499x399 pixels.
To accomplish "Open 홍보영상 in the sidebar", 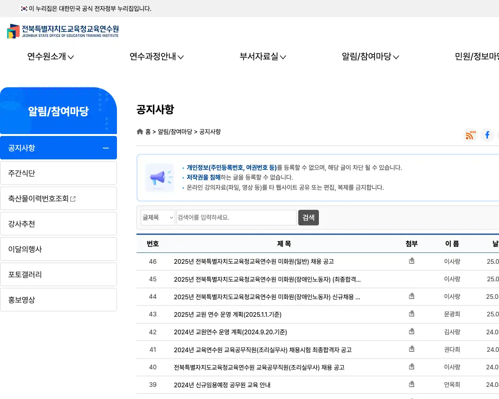I will tap(58, 300).
